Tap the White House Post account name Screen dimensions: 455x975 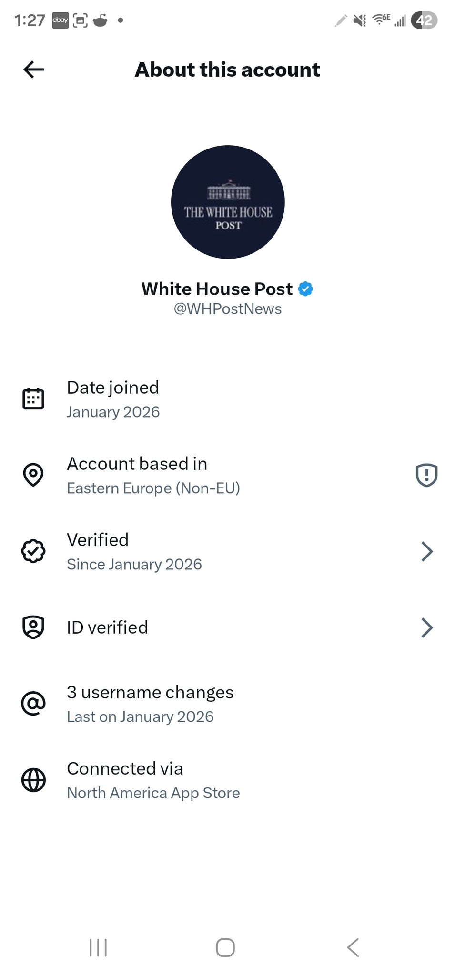[217, 289]
